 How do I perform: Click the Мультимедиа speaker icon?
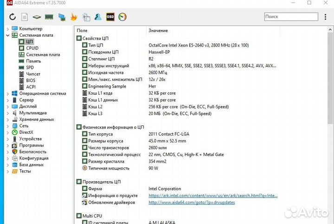[x=14, y=113]
